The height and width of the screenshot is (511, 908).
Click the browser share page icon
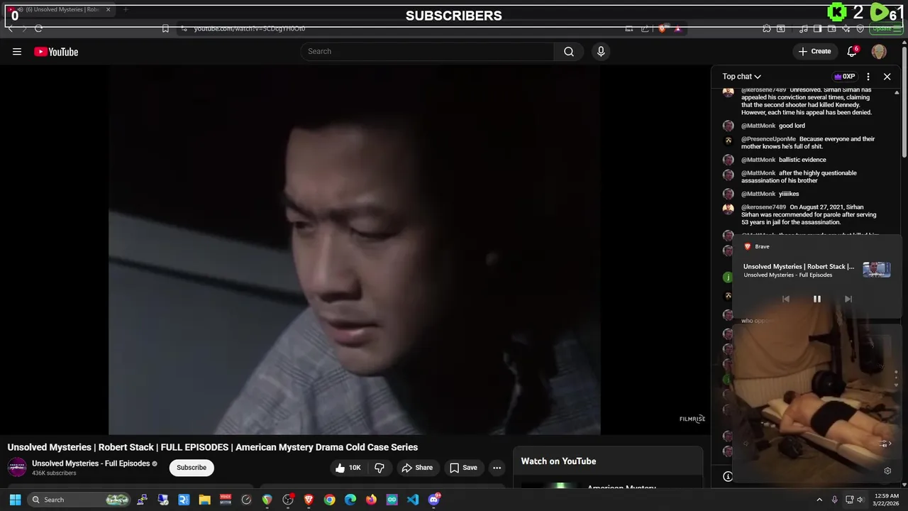(x=645, y=28)
